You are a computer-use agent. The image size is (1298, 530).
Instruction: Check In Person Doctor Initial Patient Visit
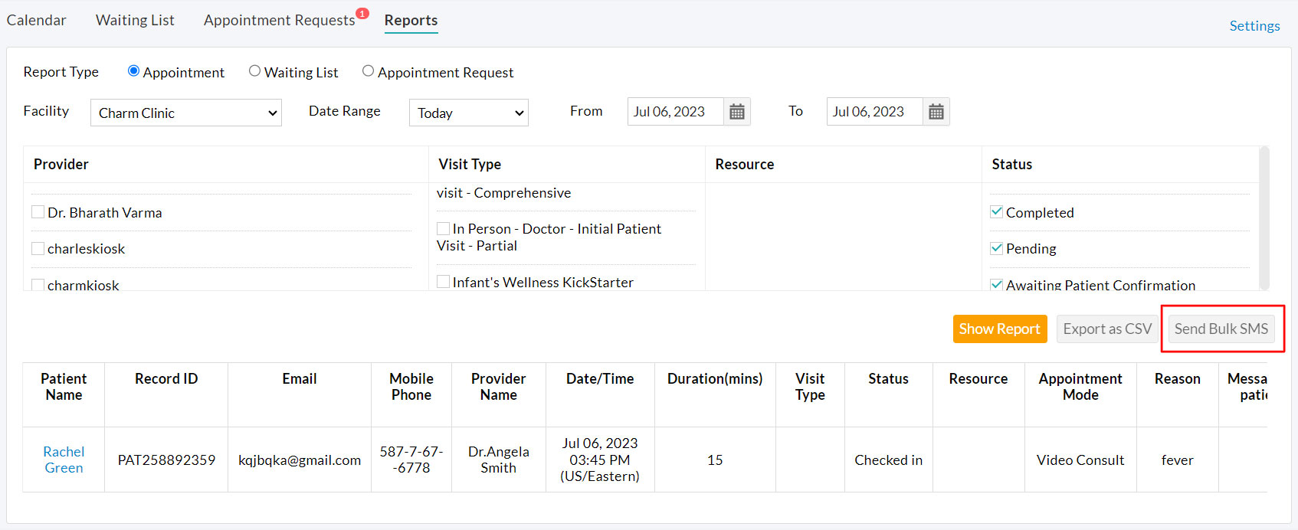click(x=443, y=228)
